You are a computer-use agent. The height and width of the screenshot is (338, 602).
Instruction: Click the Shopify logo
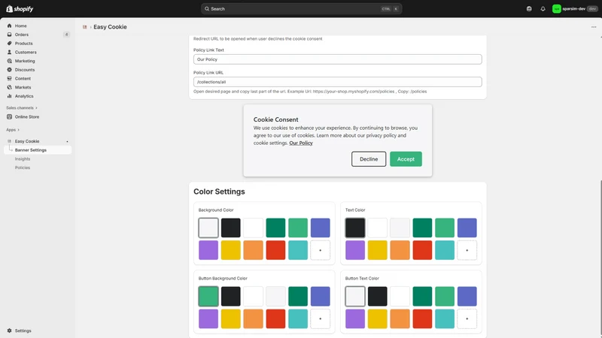click(x=20, y=9)
